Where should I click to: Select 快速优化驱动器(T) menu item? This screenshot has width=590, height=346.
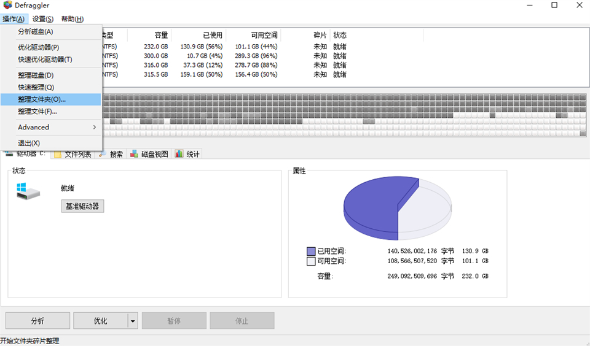[x=45, y=60]
